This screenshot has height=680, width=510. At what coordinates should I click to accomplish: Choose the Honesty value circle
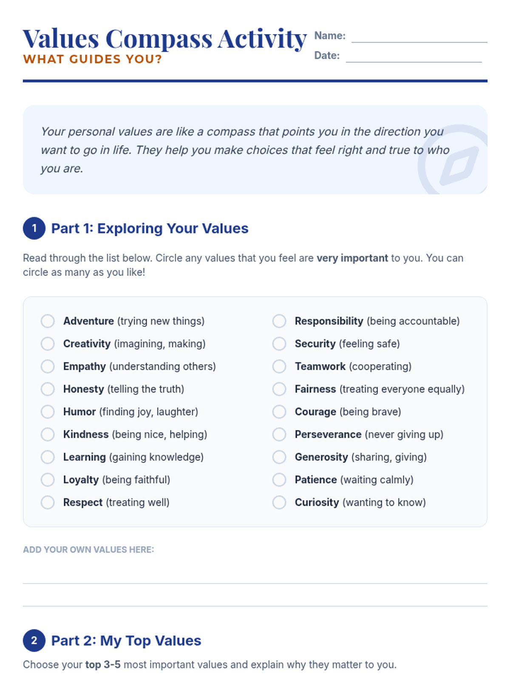48,389
